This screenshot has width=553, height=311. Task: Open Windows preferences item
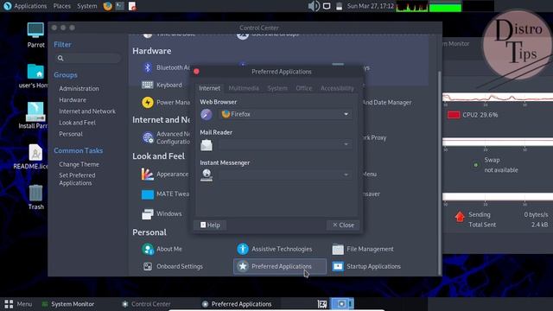pos(162,213)
